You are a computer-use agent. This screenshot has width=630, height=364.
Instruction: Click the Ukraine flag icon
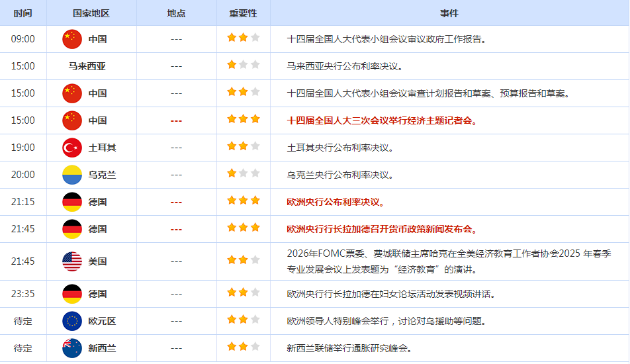(71, 175)
